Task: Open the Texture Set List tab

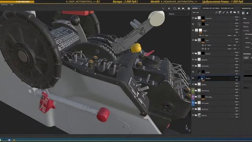Action: click(227, 8)
